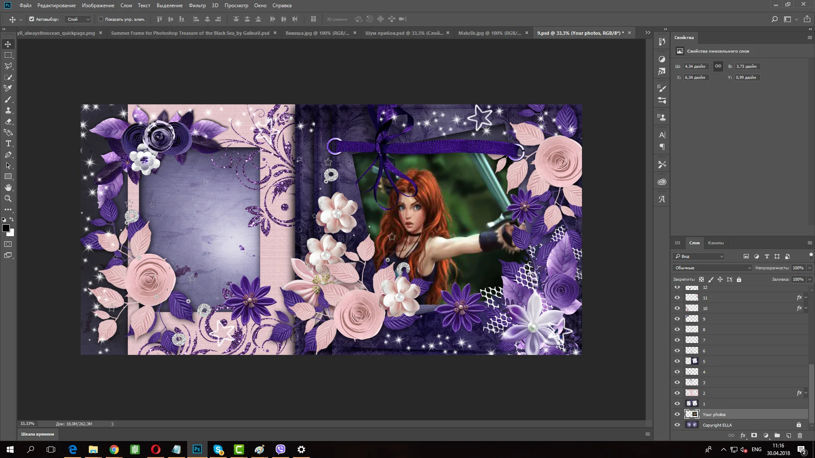Select the Lasso tool
This screenshot has height=458, width=815.
pos(8,66)
